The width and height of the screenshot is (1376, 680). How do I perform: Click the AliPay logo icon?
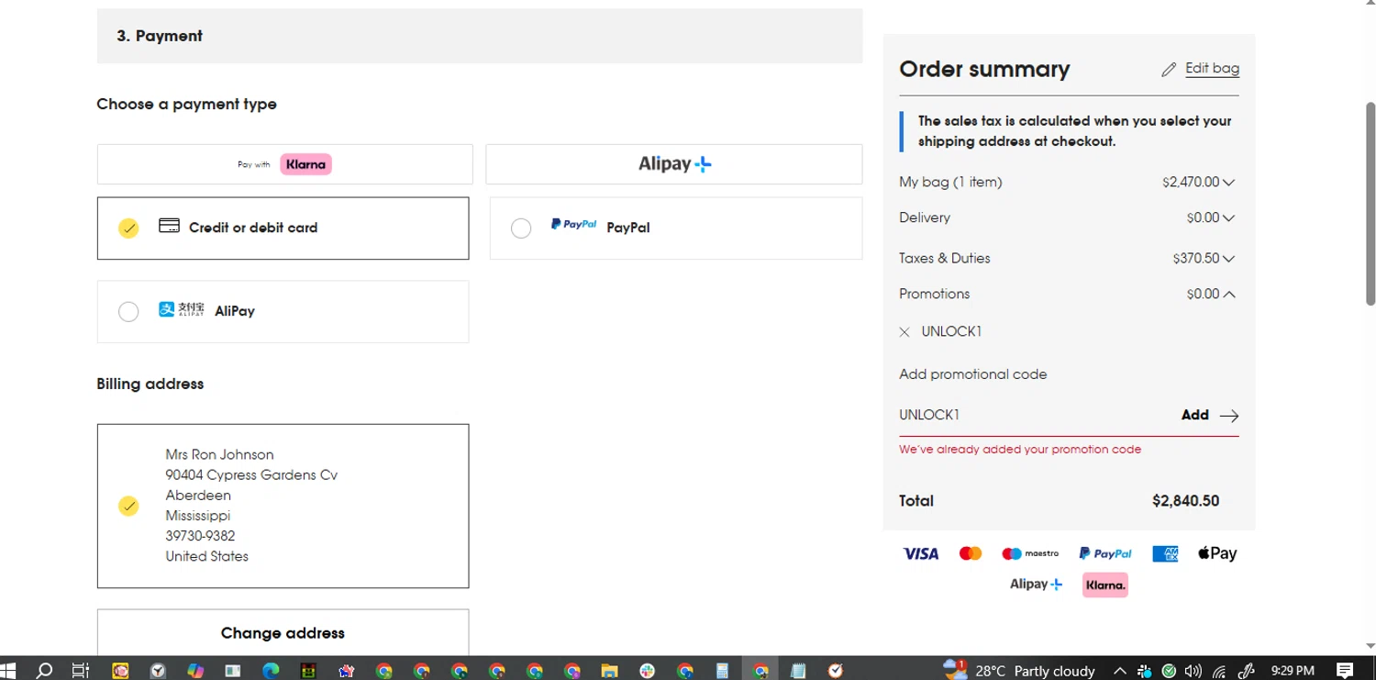(x=181, y=310)
